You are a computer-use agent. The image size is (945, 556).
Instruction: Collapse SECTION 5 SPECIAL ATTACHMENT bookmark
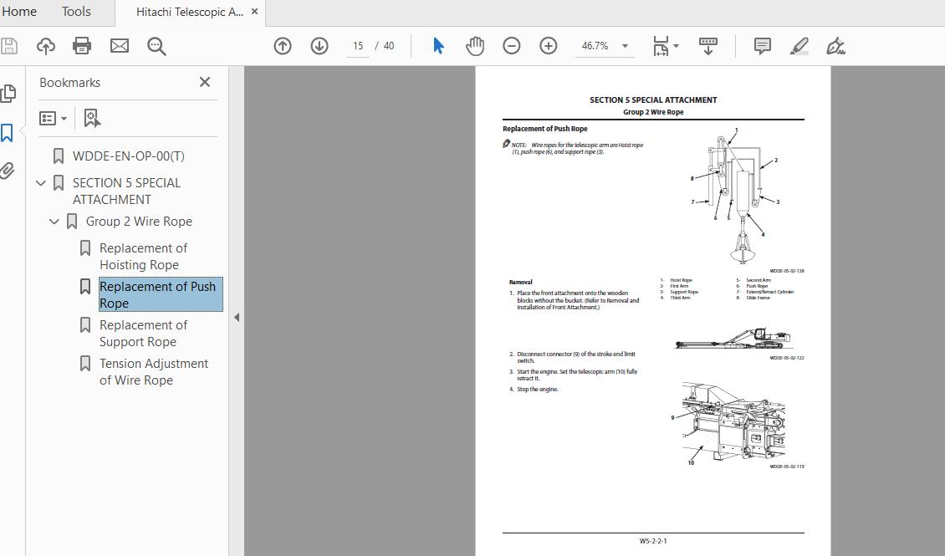point(41,182)
